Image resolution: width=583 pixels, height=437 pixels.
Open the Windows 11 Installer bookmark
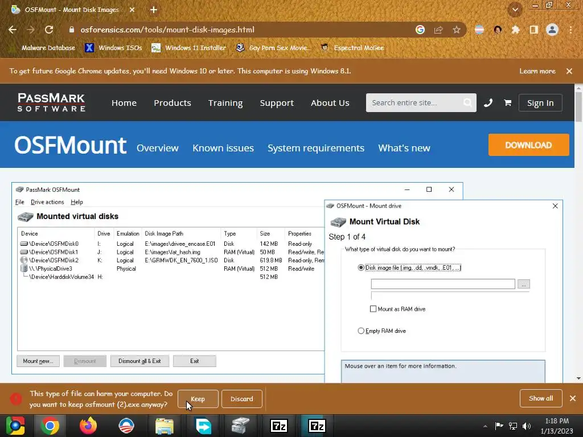pyautogui.click(x=189, y=48)
